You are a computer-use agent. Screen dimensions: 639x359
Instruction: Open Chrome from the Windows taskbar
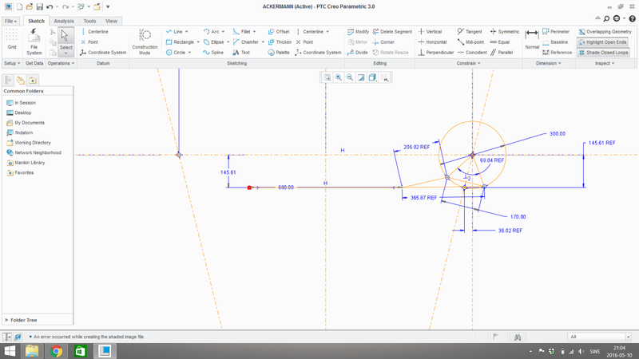(57, 351)
